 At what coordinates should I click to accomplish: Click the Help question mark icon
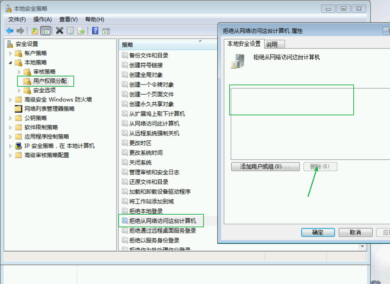coord(95,31)
